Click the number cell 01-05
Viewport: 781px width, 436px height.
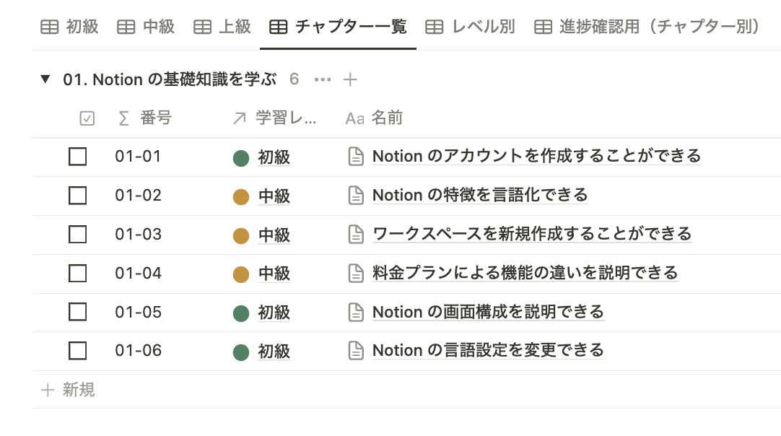[x=138, y=312]
